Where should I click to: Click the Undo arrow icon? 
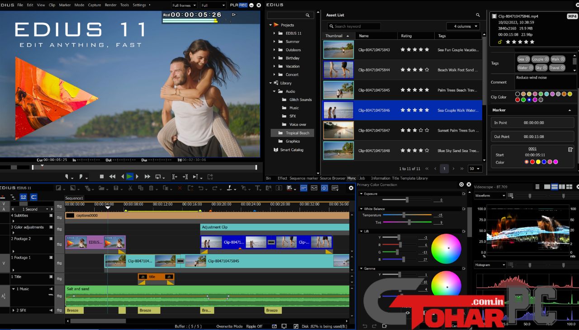pyautogui.click(x=201, y=188)
